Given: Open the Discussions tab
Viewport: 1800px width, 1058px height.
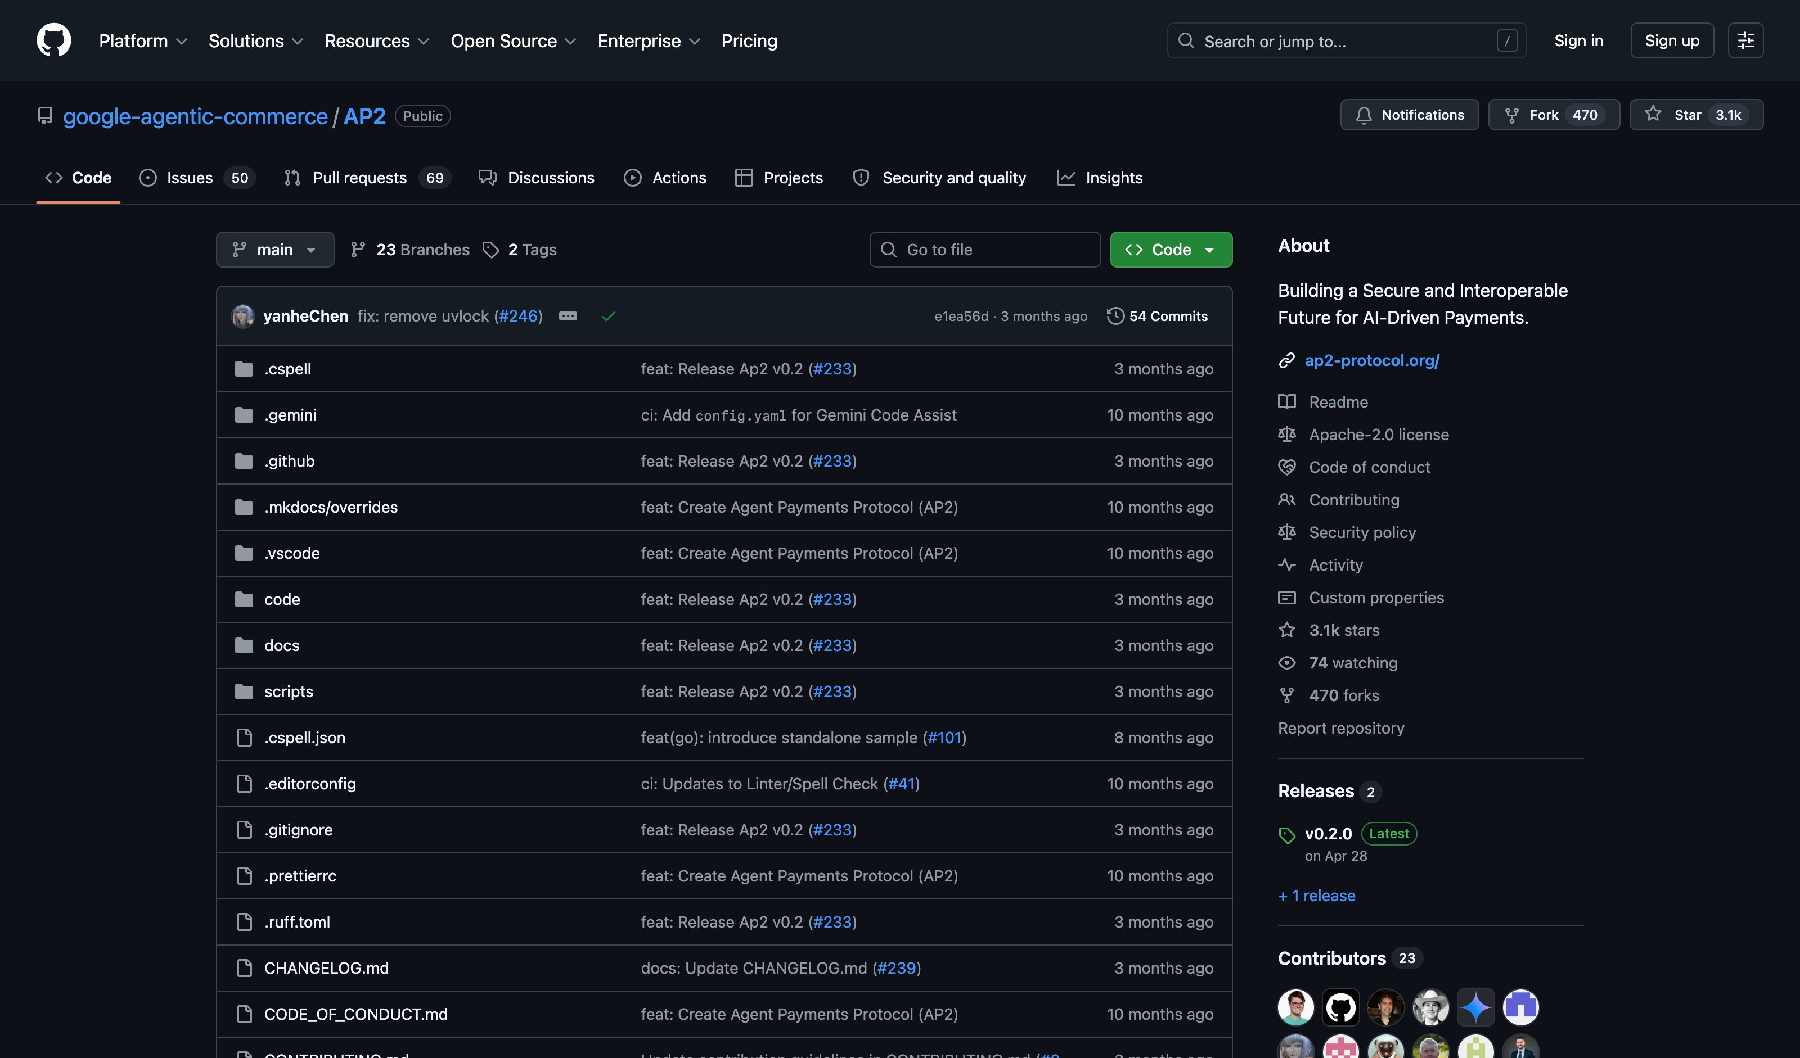Looking at the screenshot, I should [x=537, y=178].
